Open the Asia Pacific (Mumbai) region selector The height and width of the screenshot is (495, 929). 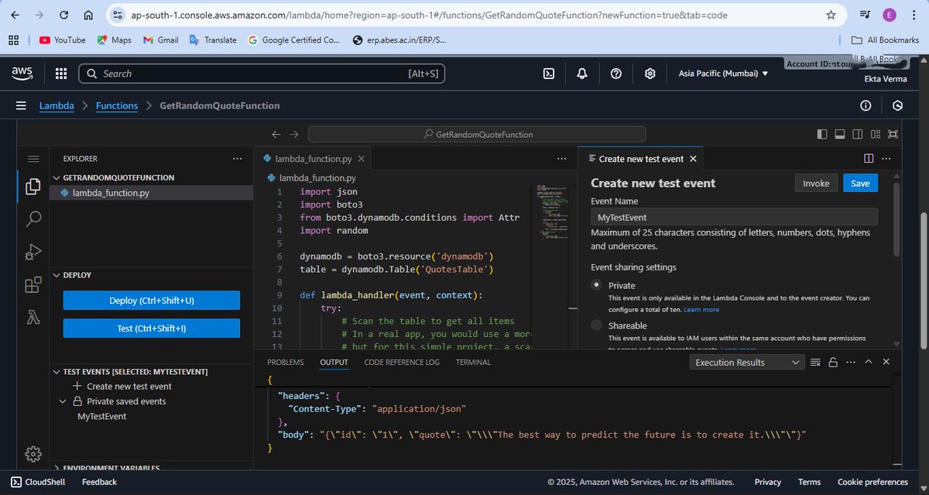[x=723, y=74]
